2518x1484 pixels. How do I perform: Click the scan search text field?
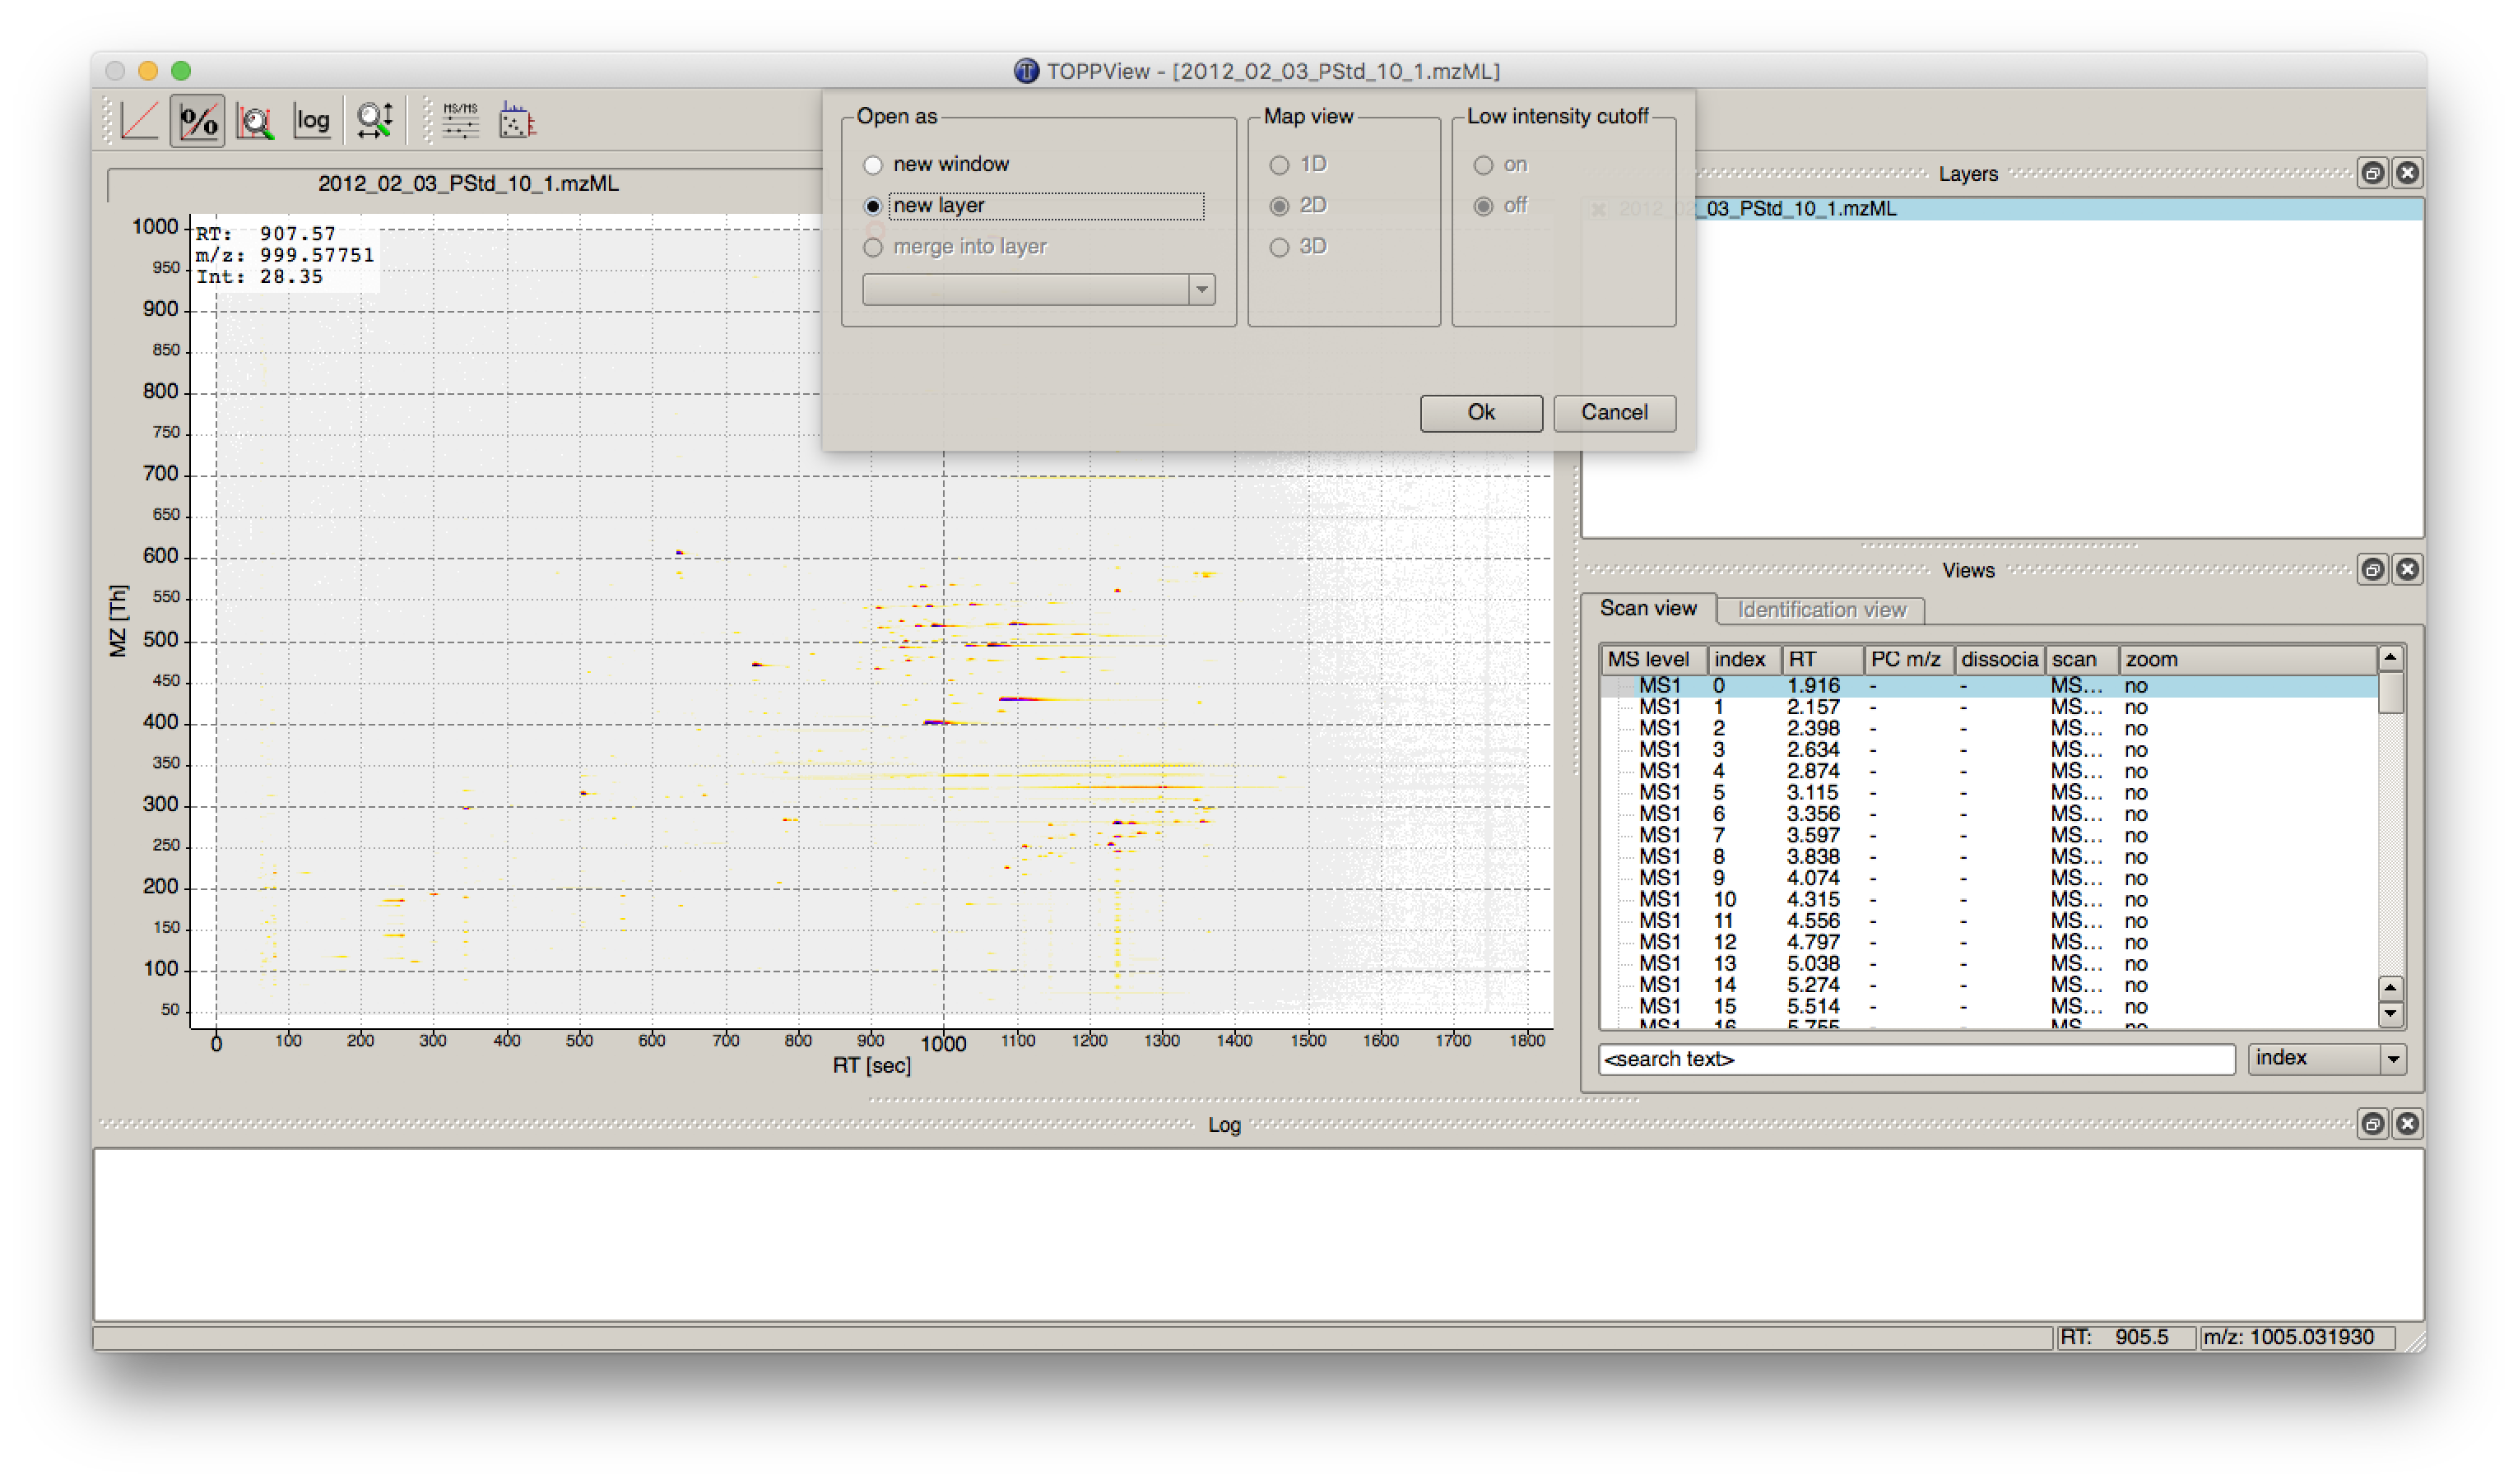(x=1917, y=1059)
